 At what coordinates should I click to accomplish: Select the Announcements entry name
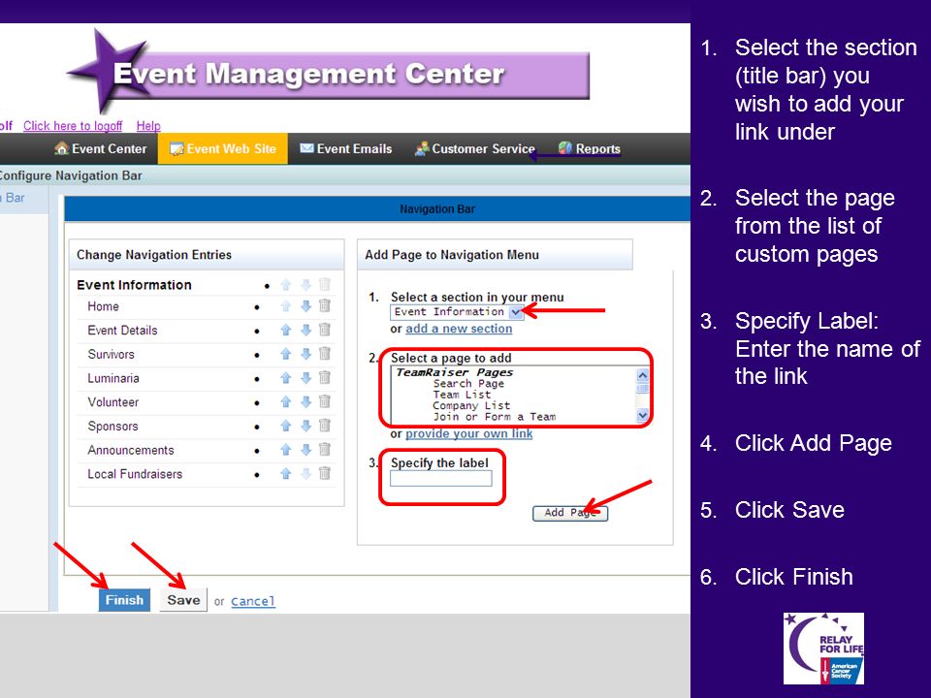point(131,451)
